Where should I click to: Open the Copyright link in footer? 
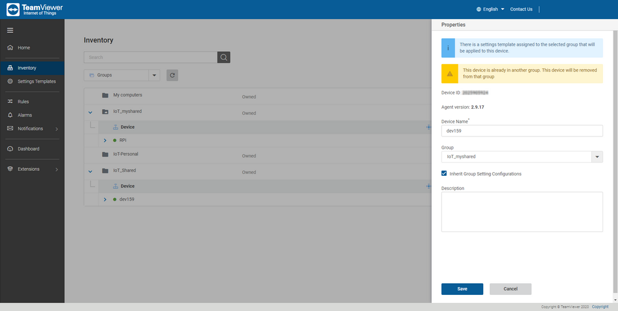click(x=600, y=307)
